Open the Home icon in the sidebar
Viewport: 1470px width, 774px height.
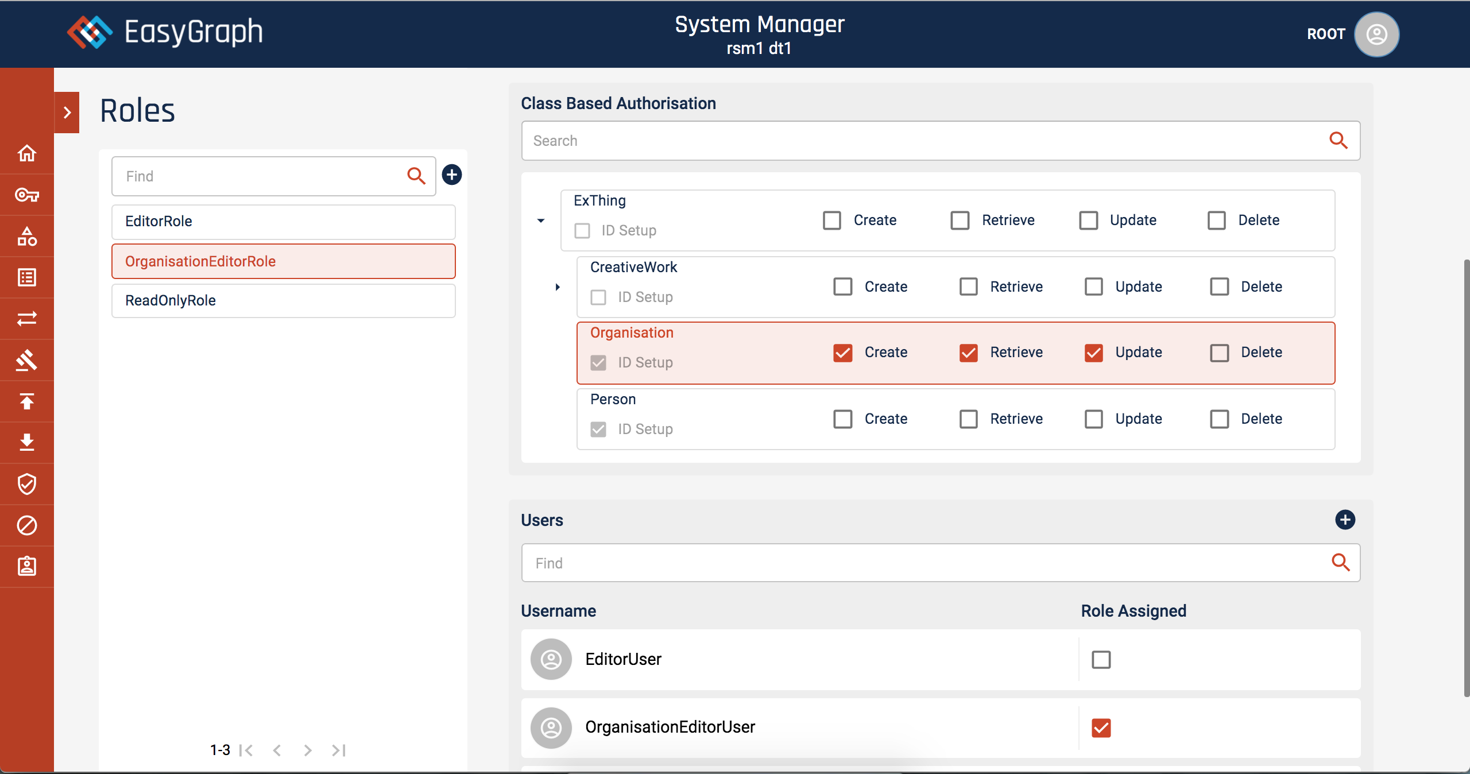click(27, 153)
